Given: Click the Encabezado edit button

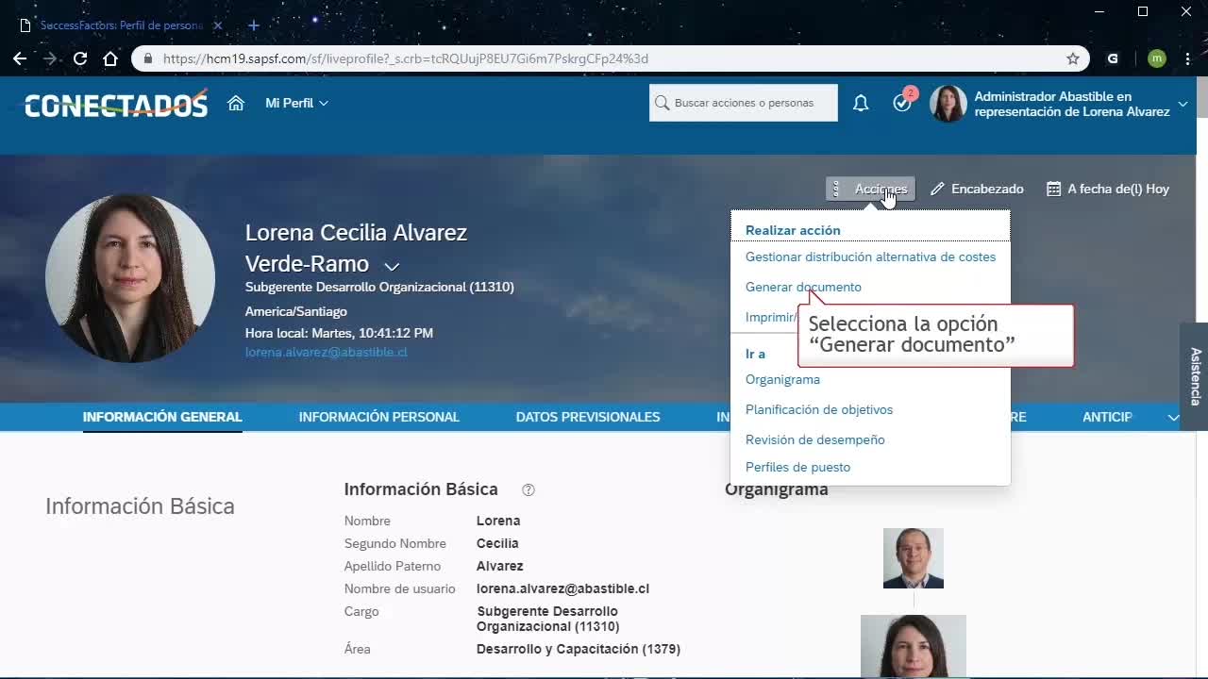Looking at the screenshot, I should pyautogui.click(x=977, y=189).
